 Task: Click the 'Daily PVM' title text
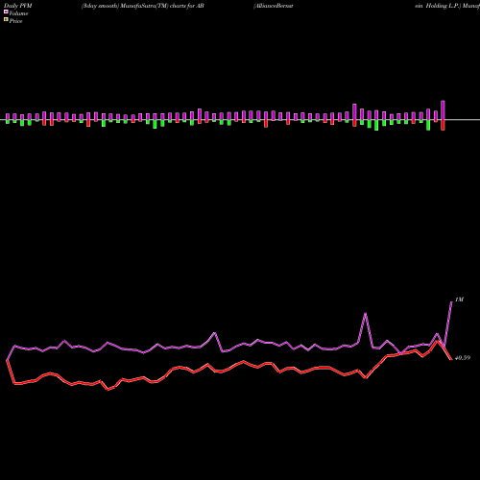coord(17,6)
